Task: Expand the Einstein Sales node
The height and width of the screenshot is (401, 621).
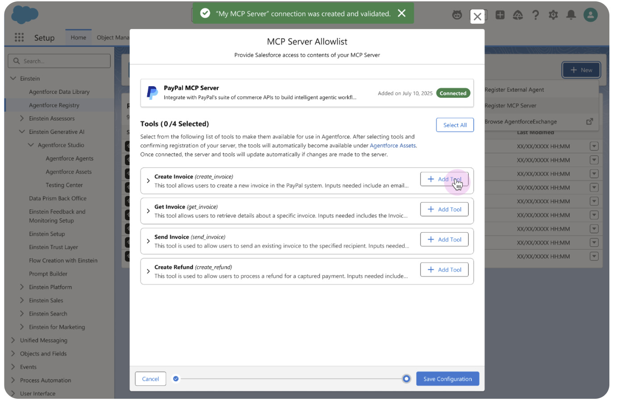Action: [x=22, y=301]
